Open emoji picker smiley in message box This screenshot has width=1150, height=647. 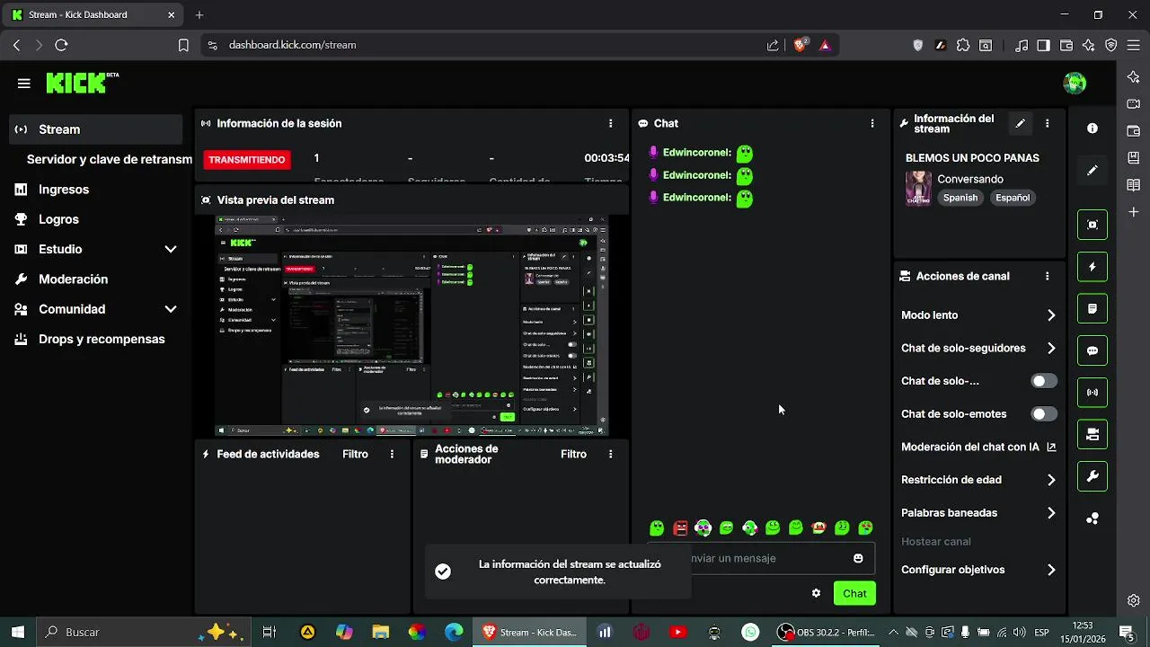point(858,558)
